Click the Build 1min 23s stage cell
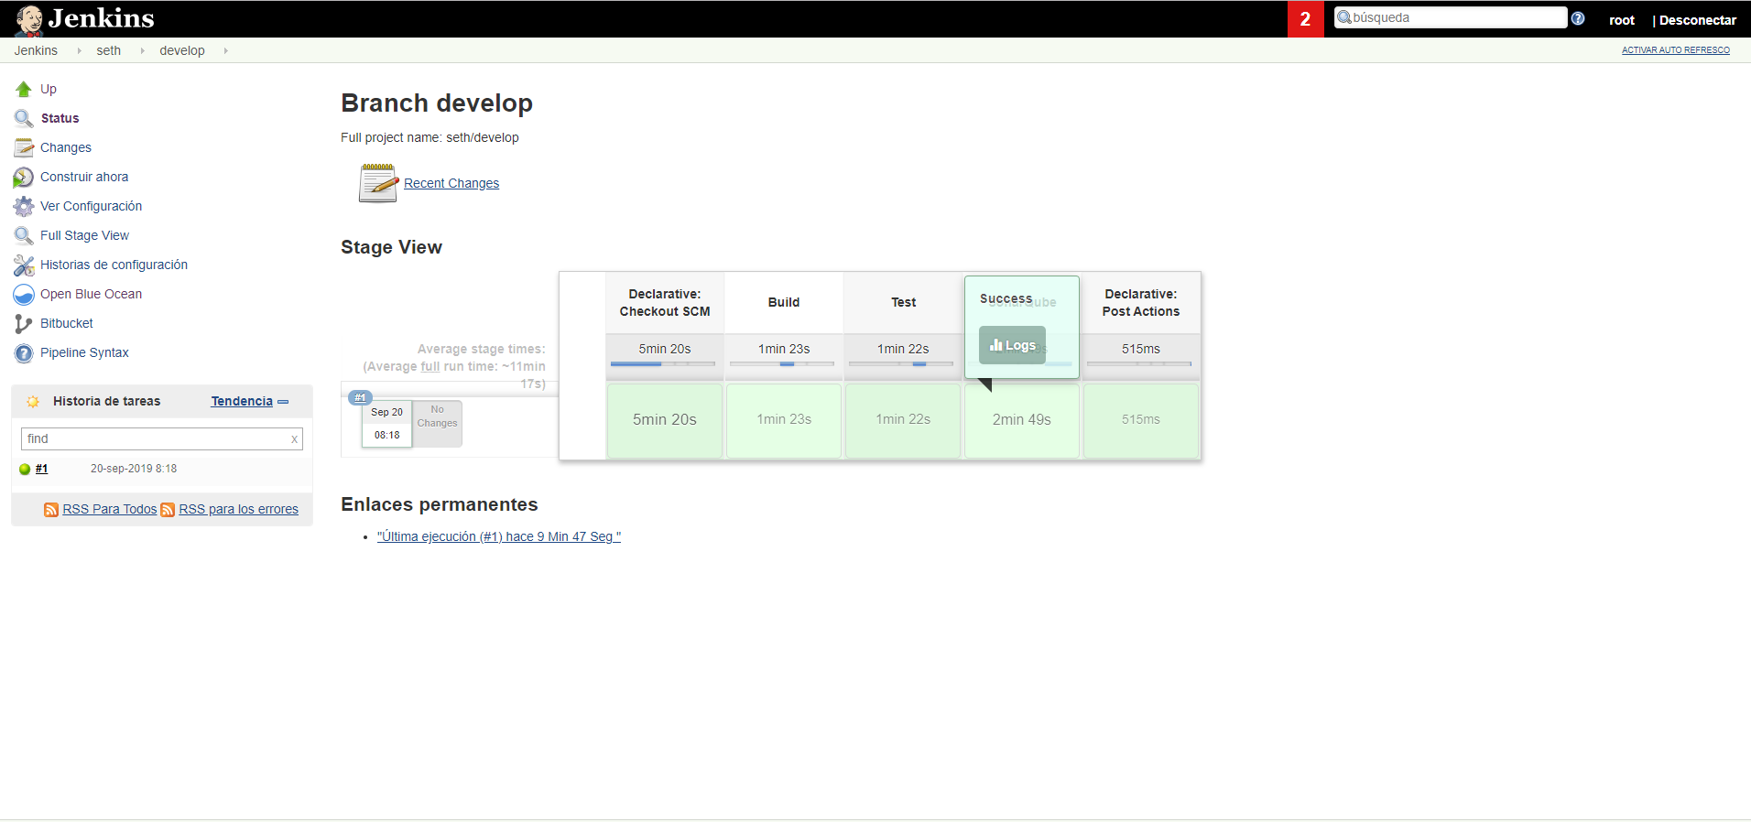Image resolution: width=1751 pixels, height=822 pixels. (x=784, y=420)
